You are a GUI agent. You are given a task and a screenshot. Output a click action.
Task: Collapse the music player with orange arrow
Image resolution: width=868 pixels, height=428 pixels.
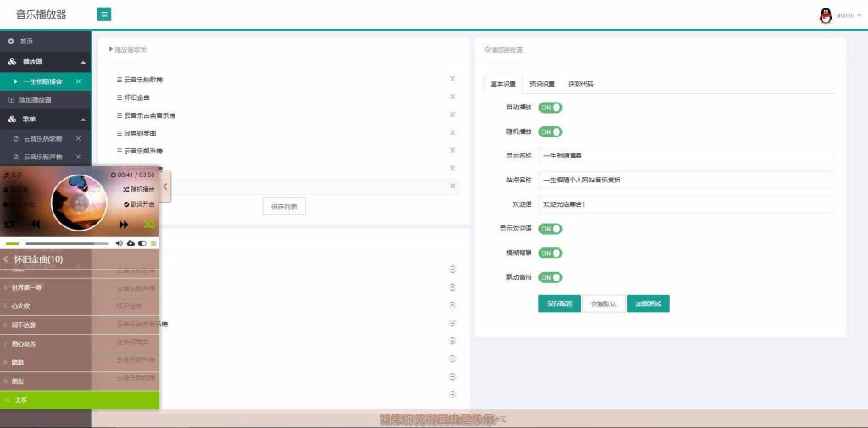pos(165,186)
